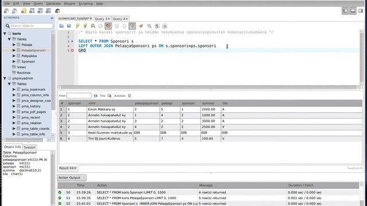
Task: Roll back the current transaction
Action: point(124,26)
